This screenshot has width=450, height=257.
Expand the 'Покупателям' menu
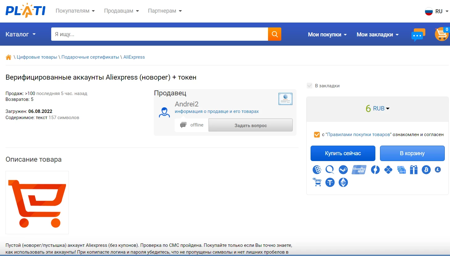click(x=75, y=11)
